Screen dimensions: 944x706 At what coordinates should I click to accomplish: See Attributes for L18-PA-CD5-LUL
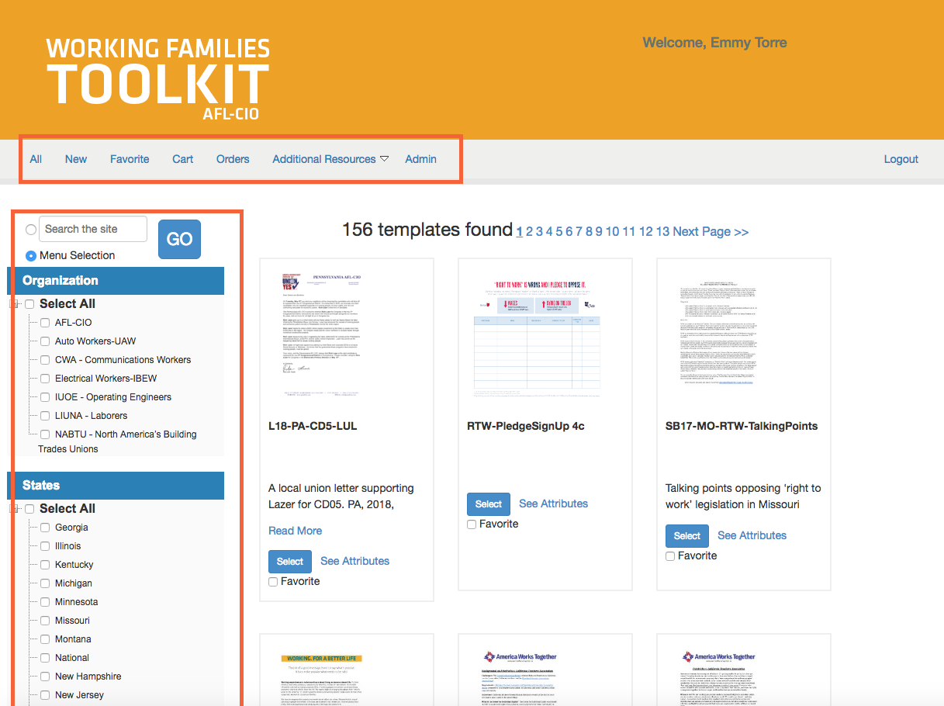354,561
